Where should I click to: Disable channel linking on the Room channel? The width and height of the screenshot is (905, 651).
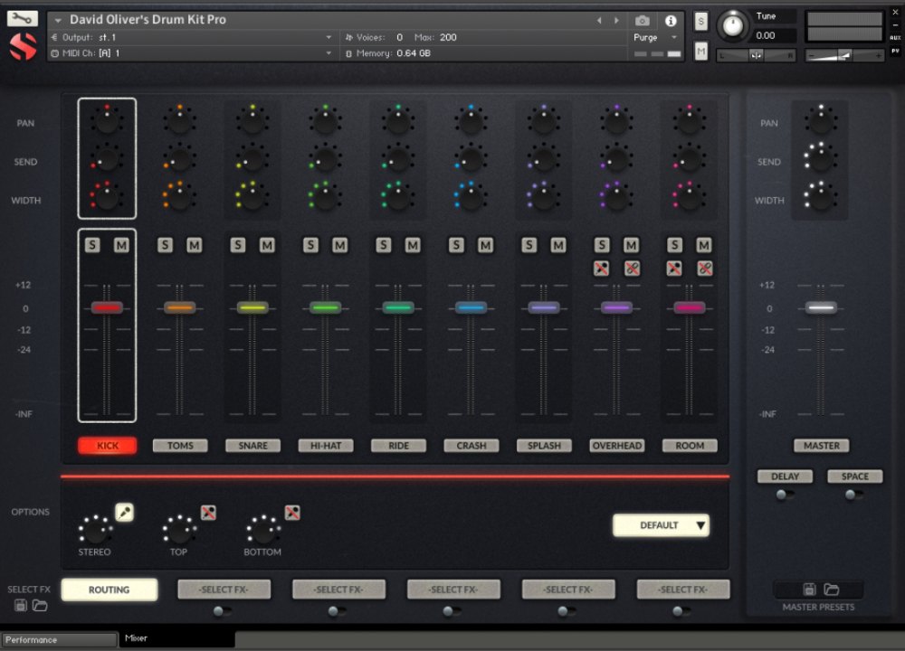coord(704,268)
